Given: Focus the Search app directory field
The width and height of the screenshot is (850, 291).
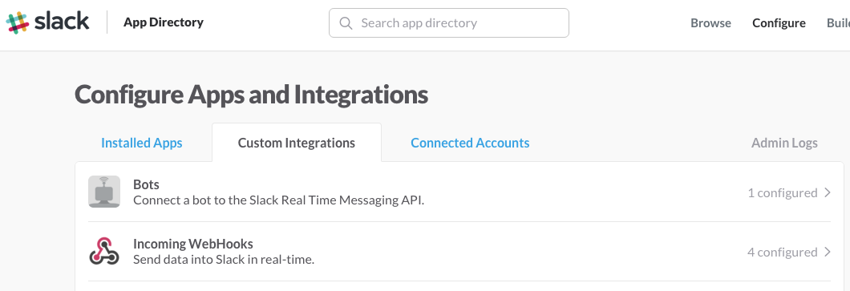Looking at the screenshot, I should click(x=449, y=22).
